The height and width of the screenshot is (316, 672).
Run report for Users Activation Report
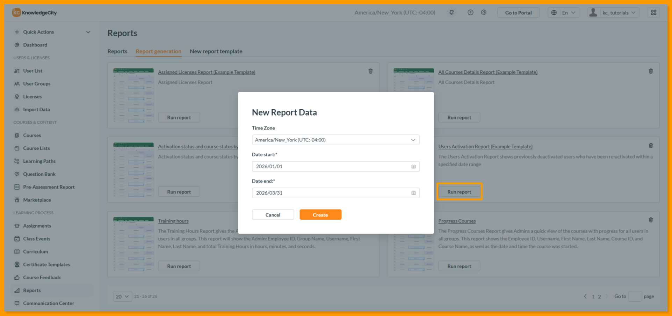pos(459,192)
